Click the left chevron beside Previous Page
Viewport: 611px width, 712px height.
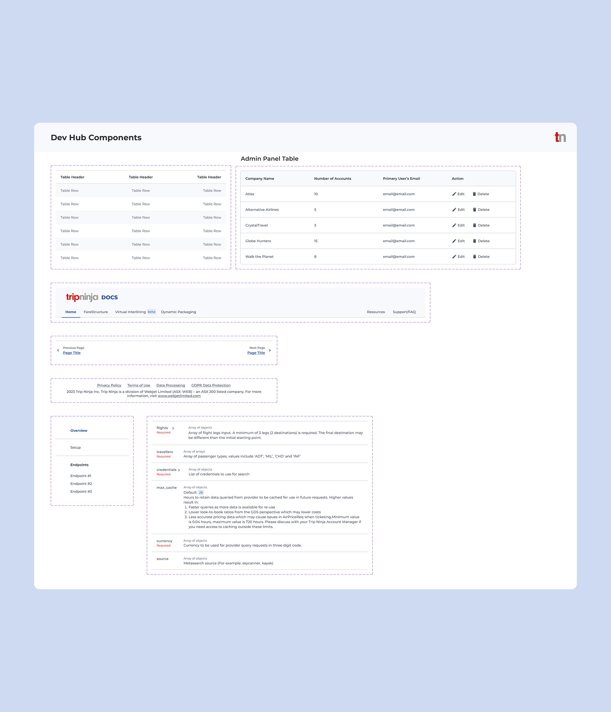point(58,350)
